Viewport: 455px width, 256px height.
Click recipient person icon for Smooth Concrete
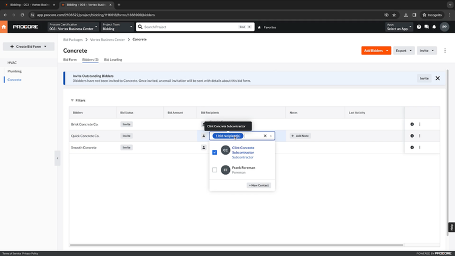[x=204, y=147]
